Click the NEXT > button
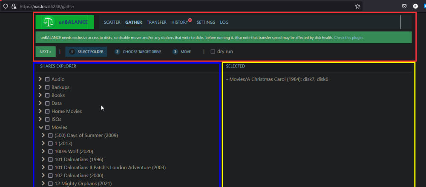Viewport: 426px width, 187px height. [x=46, y=52]
